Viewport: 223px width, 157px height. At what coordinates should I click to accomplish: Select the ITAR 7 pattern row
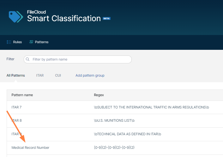(16, 107)
